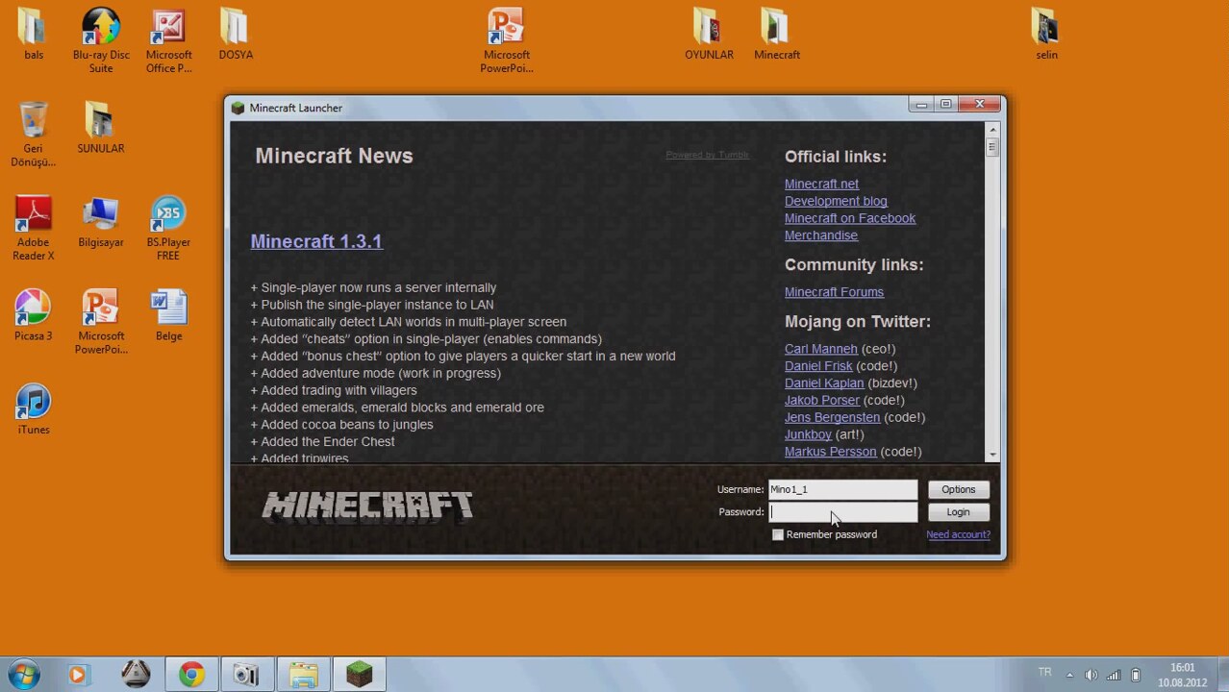The width and height of the screenshot is (1229, 692).
Task: Open the Windows Start menu
Action: pyautogui.click(x=23, y=675)
